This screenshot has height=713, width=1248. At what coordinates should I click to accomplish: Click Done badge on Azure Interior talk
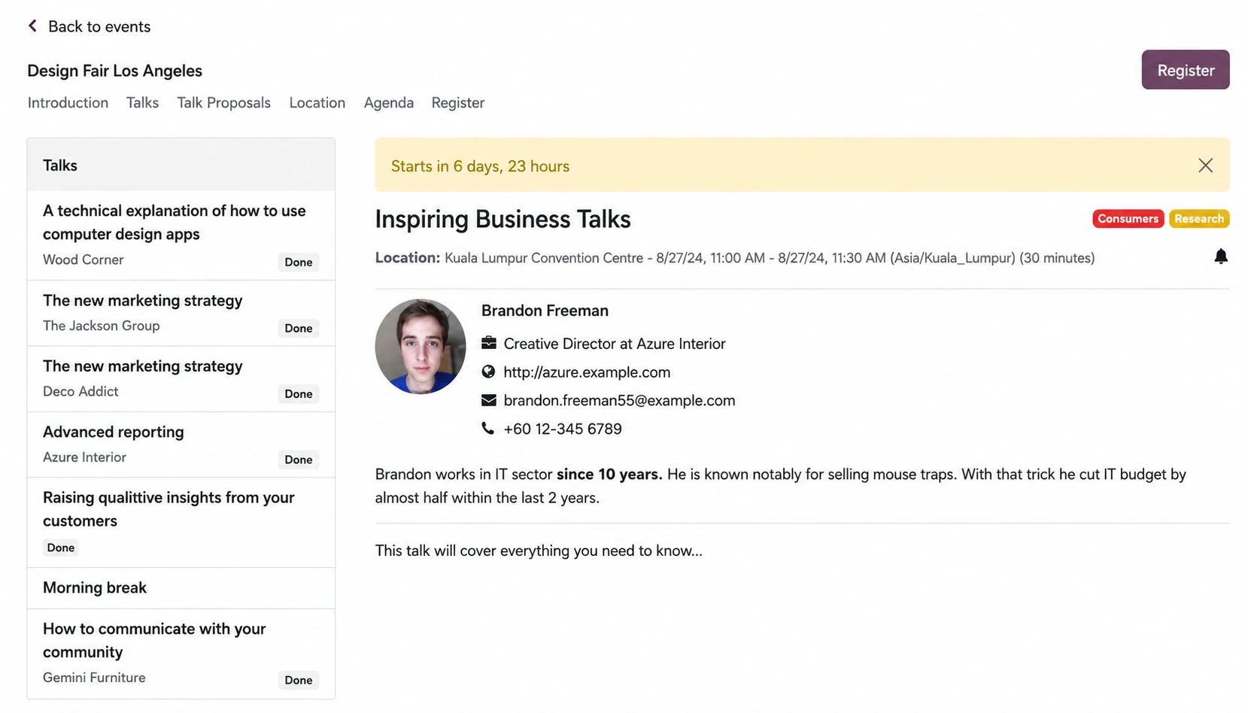[x=299, y=460]
